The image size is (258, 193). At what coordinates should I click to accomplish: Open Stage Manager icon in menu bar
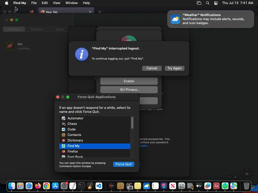click(199, 3)
